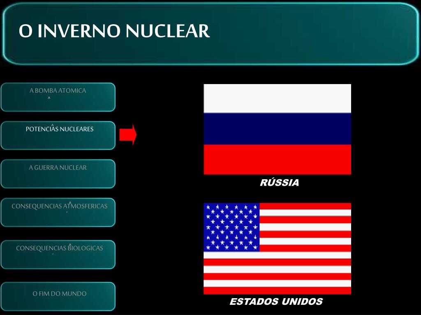Go to A GUERRA NUCLEAR section
This screenshot has height=315, width=421.
[58, 174]
